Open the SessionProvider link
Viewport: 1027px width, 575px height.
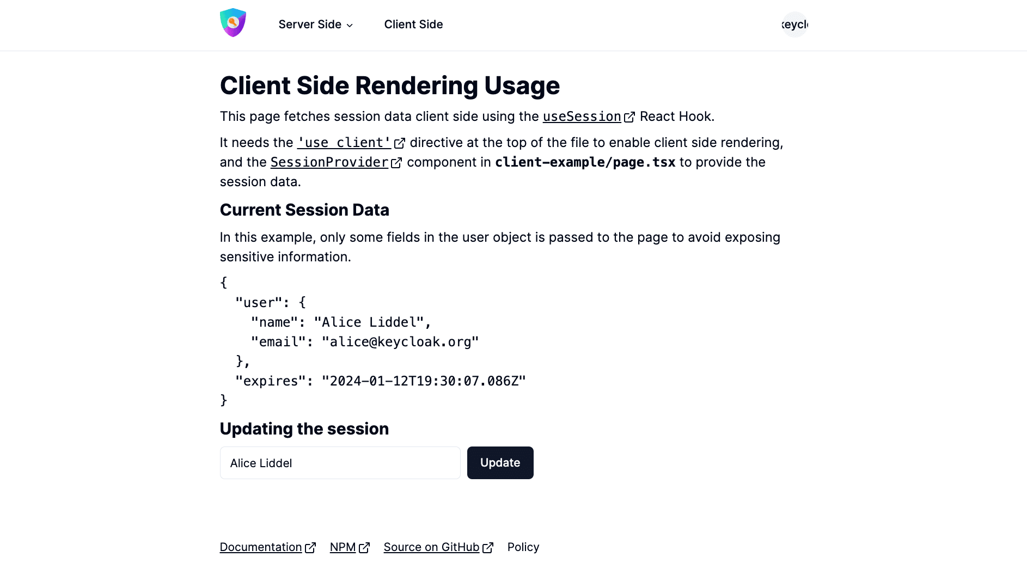[329, 162]
